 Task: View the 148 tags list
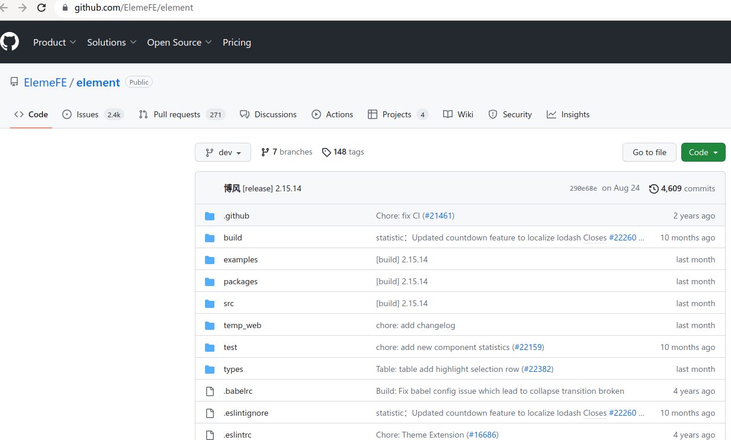coord(348,152)
